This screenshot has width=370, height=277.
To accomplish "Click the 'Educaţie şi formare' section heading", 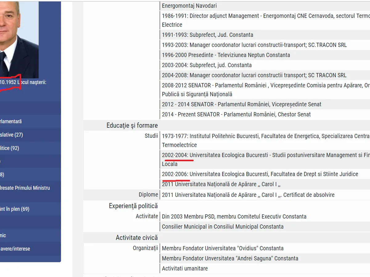I will [x=132, y=125].
